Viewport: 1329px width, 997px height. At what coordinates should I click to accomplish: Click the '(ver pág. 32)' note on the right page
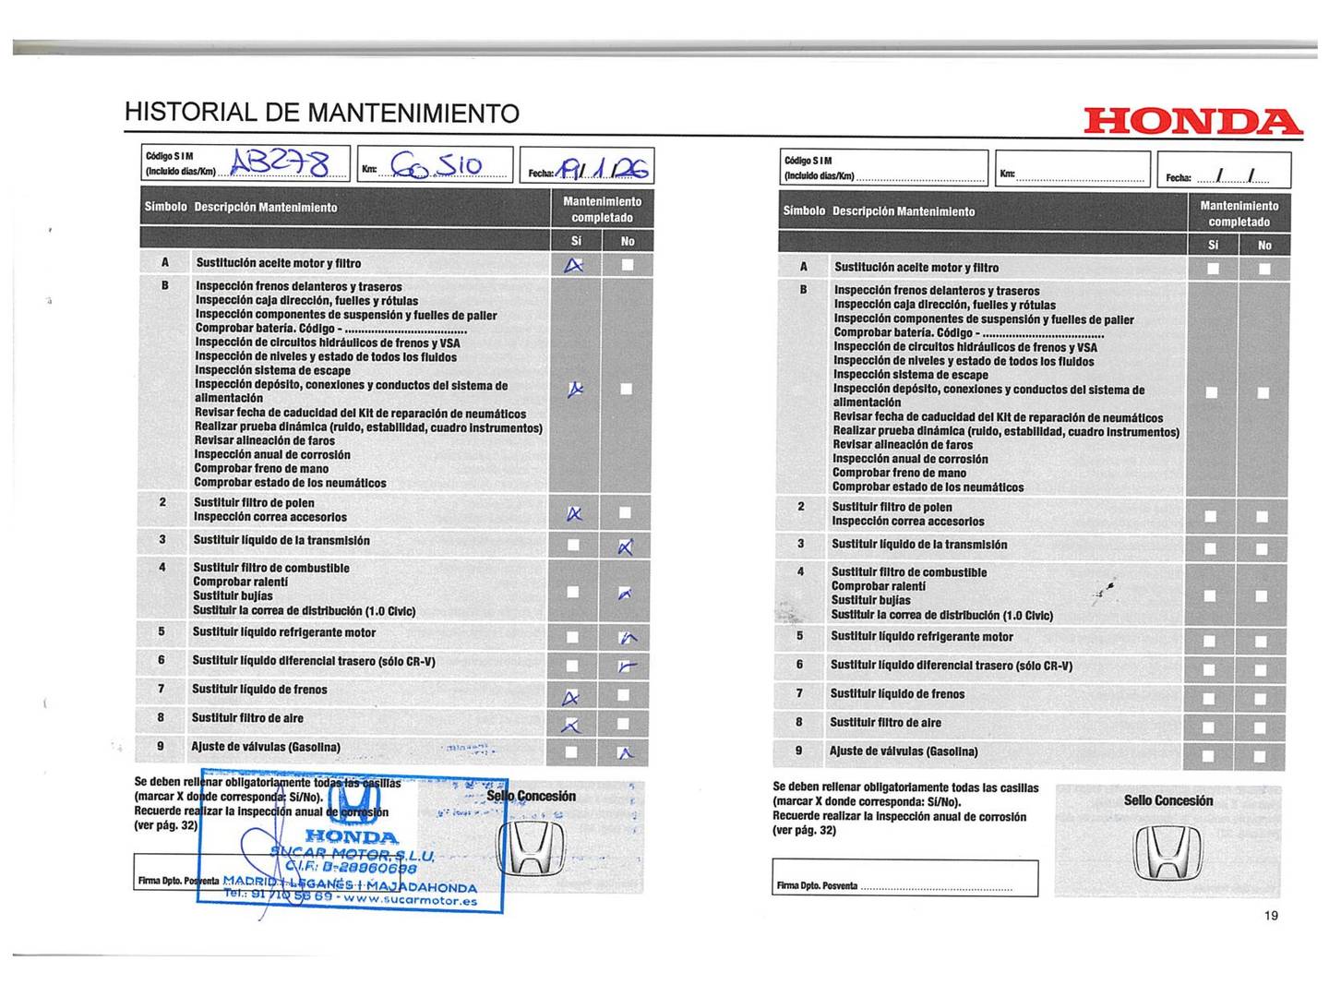coord(804,830)
